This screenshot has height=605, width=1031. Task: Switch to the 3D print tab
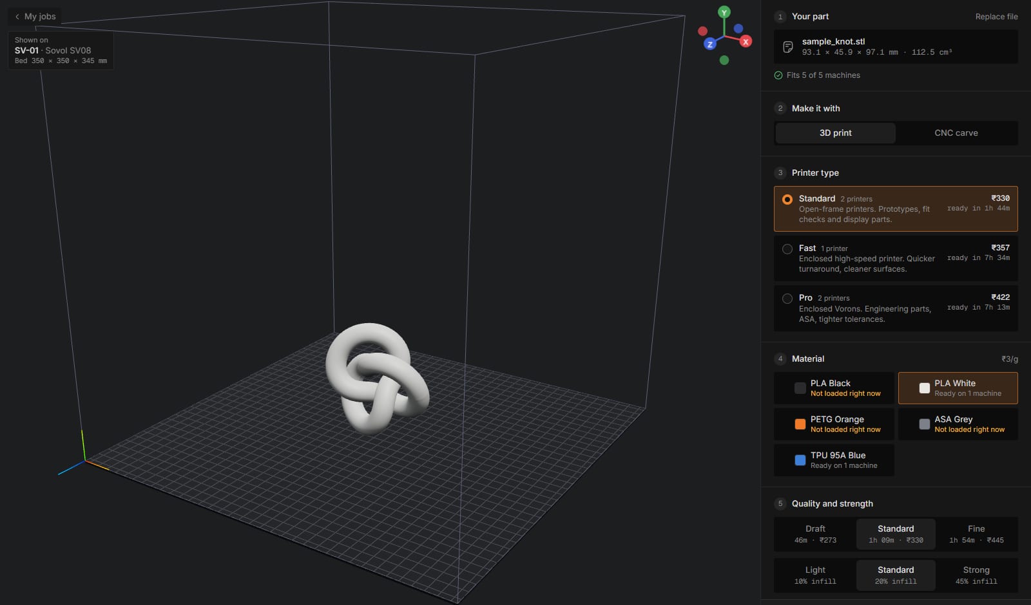[x=836, y=133]
